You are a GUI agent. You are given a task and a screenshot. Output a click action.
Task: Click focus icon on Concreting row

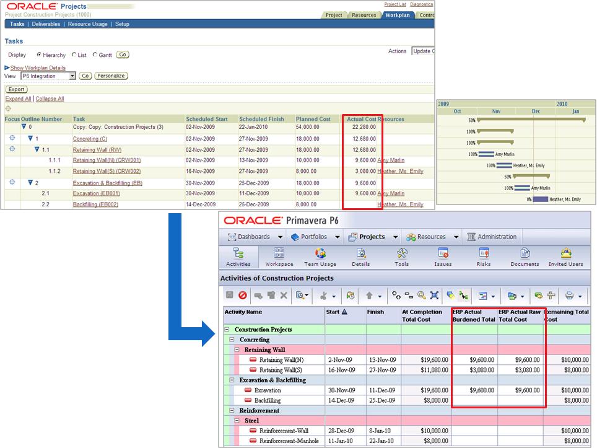pos(12,138)
